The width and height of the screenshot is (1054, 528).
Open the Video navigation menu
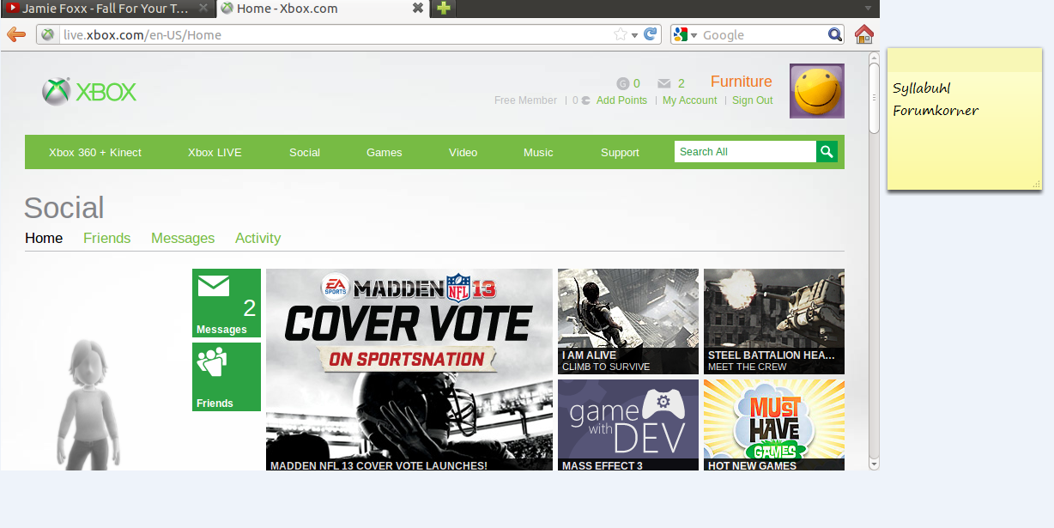[x=463, y=152]
